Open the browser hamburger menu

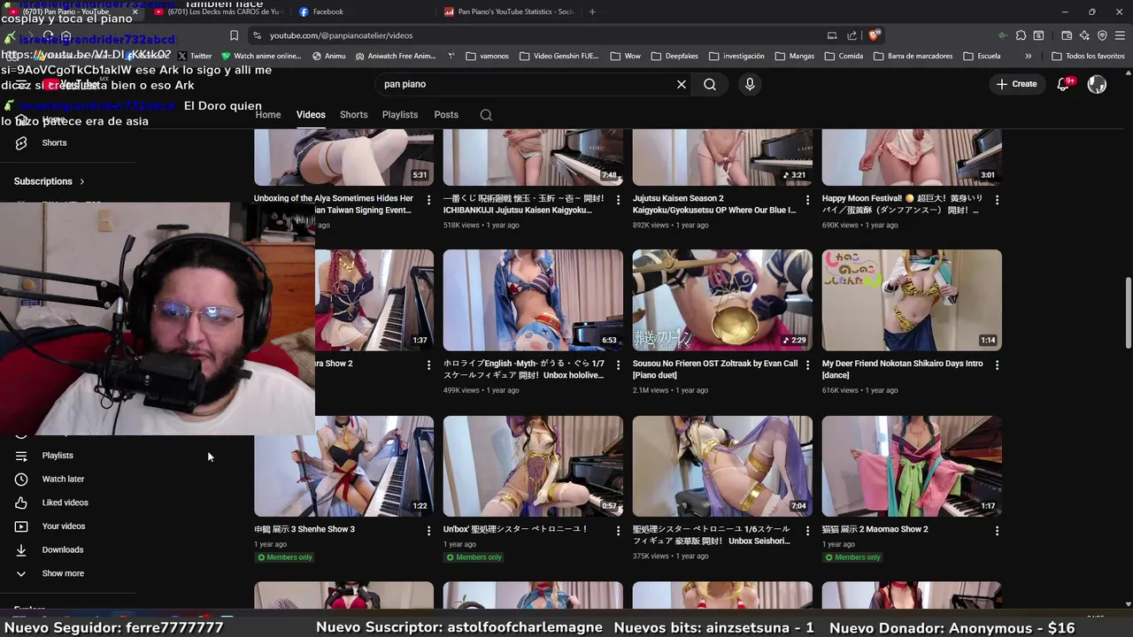[x=1120, y=35]
